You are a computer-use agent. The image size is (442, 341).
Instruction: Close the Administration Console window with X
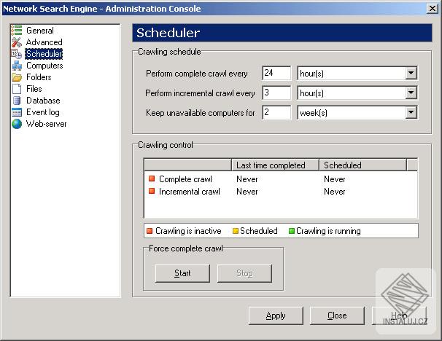(432, 9)
